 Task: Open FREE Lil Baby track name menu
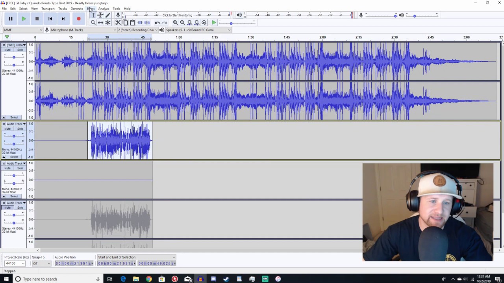[x=16, y=45]
